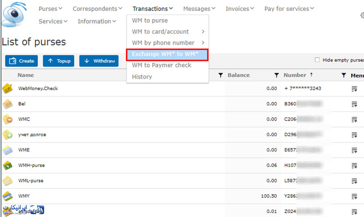Collapse the Transactions menu
The height and width of the screenshot is (217, 364).
tap(152, 9)
